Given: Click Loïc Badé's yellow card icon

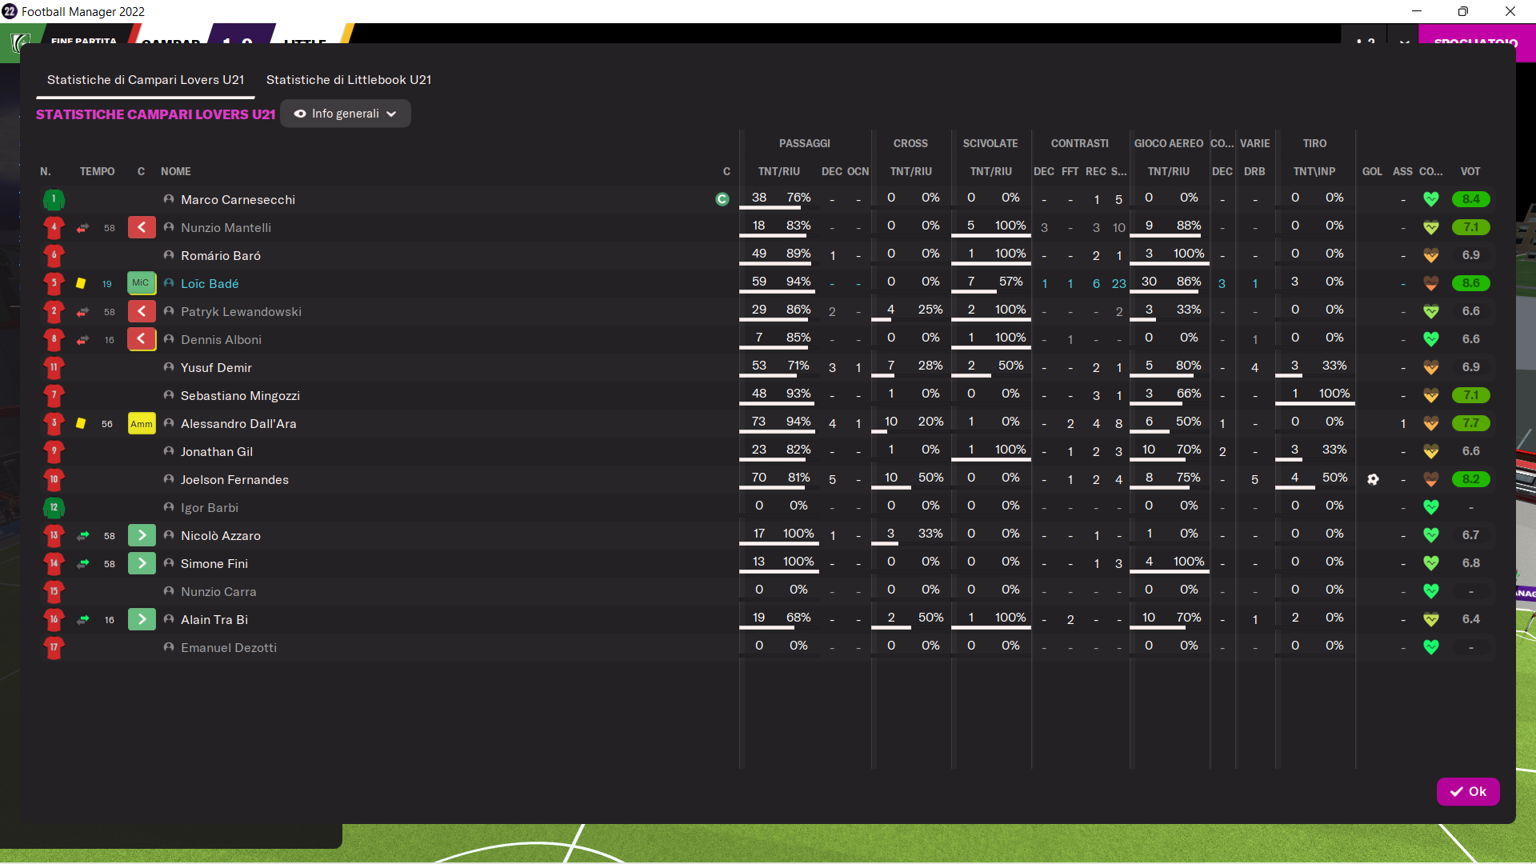Looking at the screenshot, I should [81, 283].
